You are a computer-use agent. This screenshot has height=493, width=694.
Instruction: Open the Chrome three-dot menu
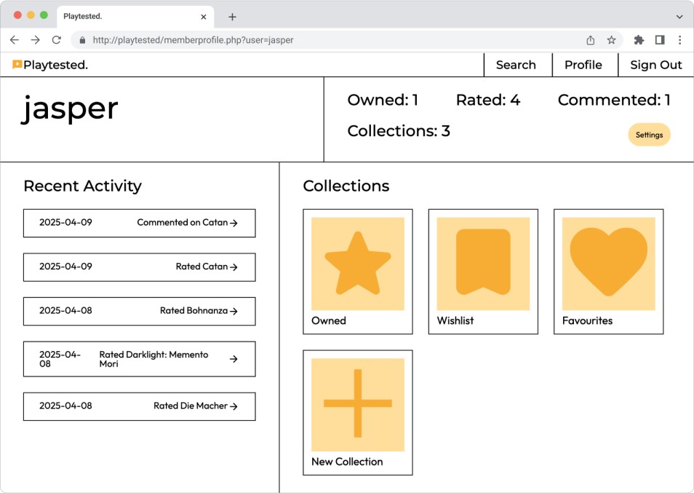point(679,40)
